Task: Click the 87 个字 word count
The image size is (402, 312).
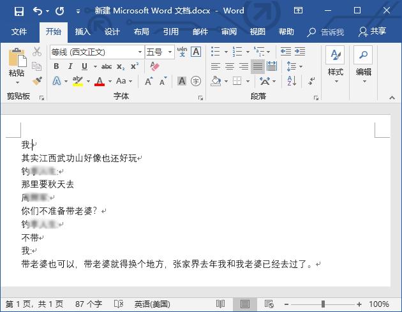Action: point(89,304)
